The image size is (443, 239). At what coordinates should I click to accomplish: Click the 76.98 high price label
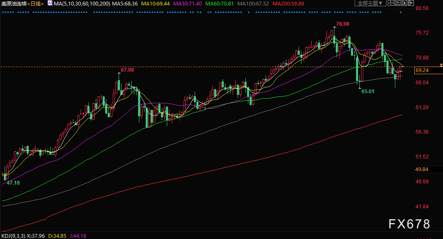[343, 24]
